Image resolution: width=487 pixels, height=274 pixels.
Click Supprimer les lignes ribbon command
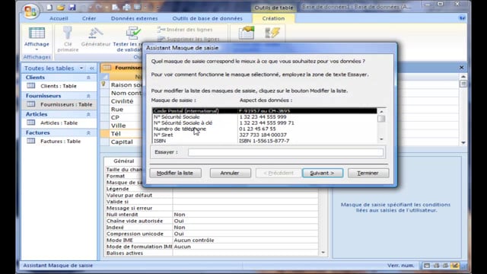click(188, 39)
